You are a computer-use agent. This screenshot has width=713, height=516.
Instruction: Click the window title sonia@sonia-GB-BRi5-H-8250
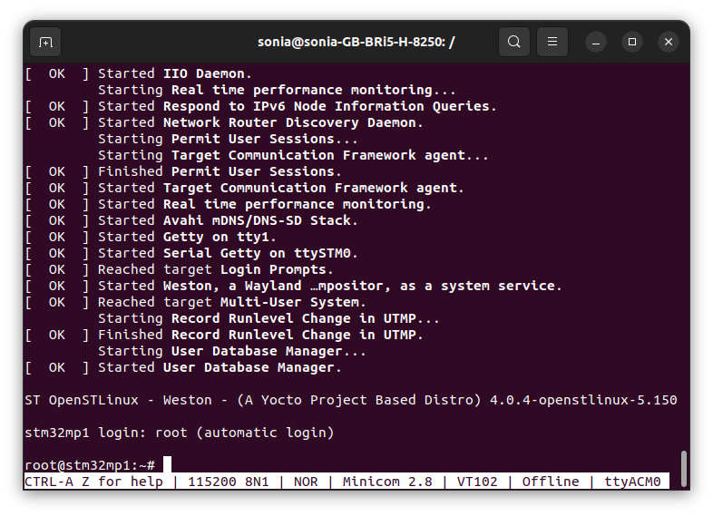point(356,42)
